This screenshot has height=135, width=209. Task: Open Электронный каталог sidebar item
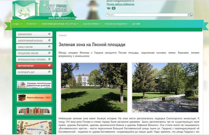click(34, 41)
